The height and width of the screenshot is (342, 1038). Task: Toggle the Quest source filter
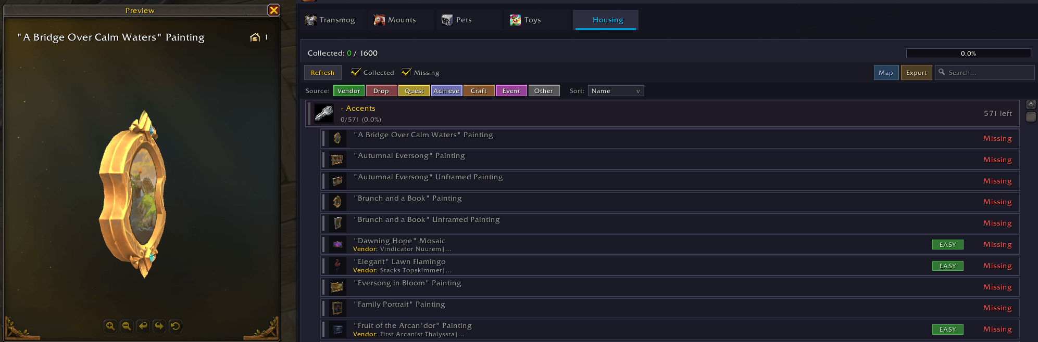[x=414, y=91]
